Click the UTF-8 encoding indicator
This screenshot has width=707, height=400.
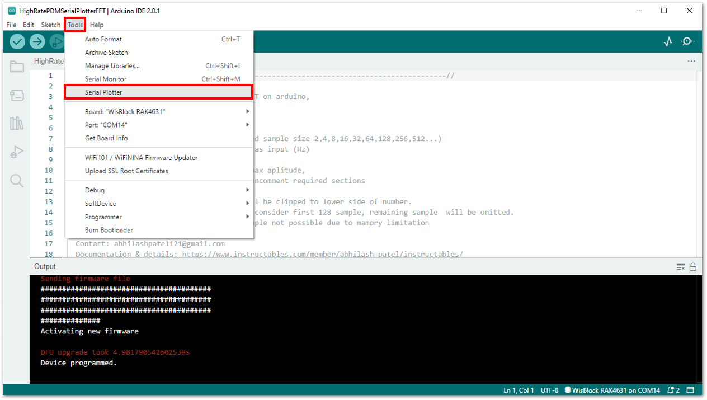(x=550, y=390)
